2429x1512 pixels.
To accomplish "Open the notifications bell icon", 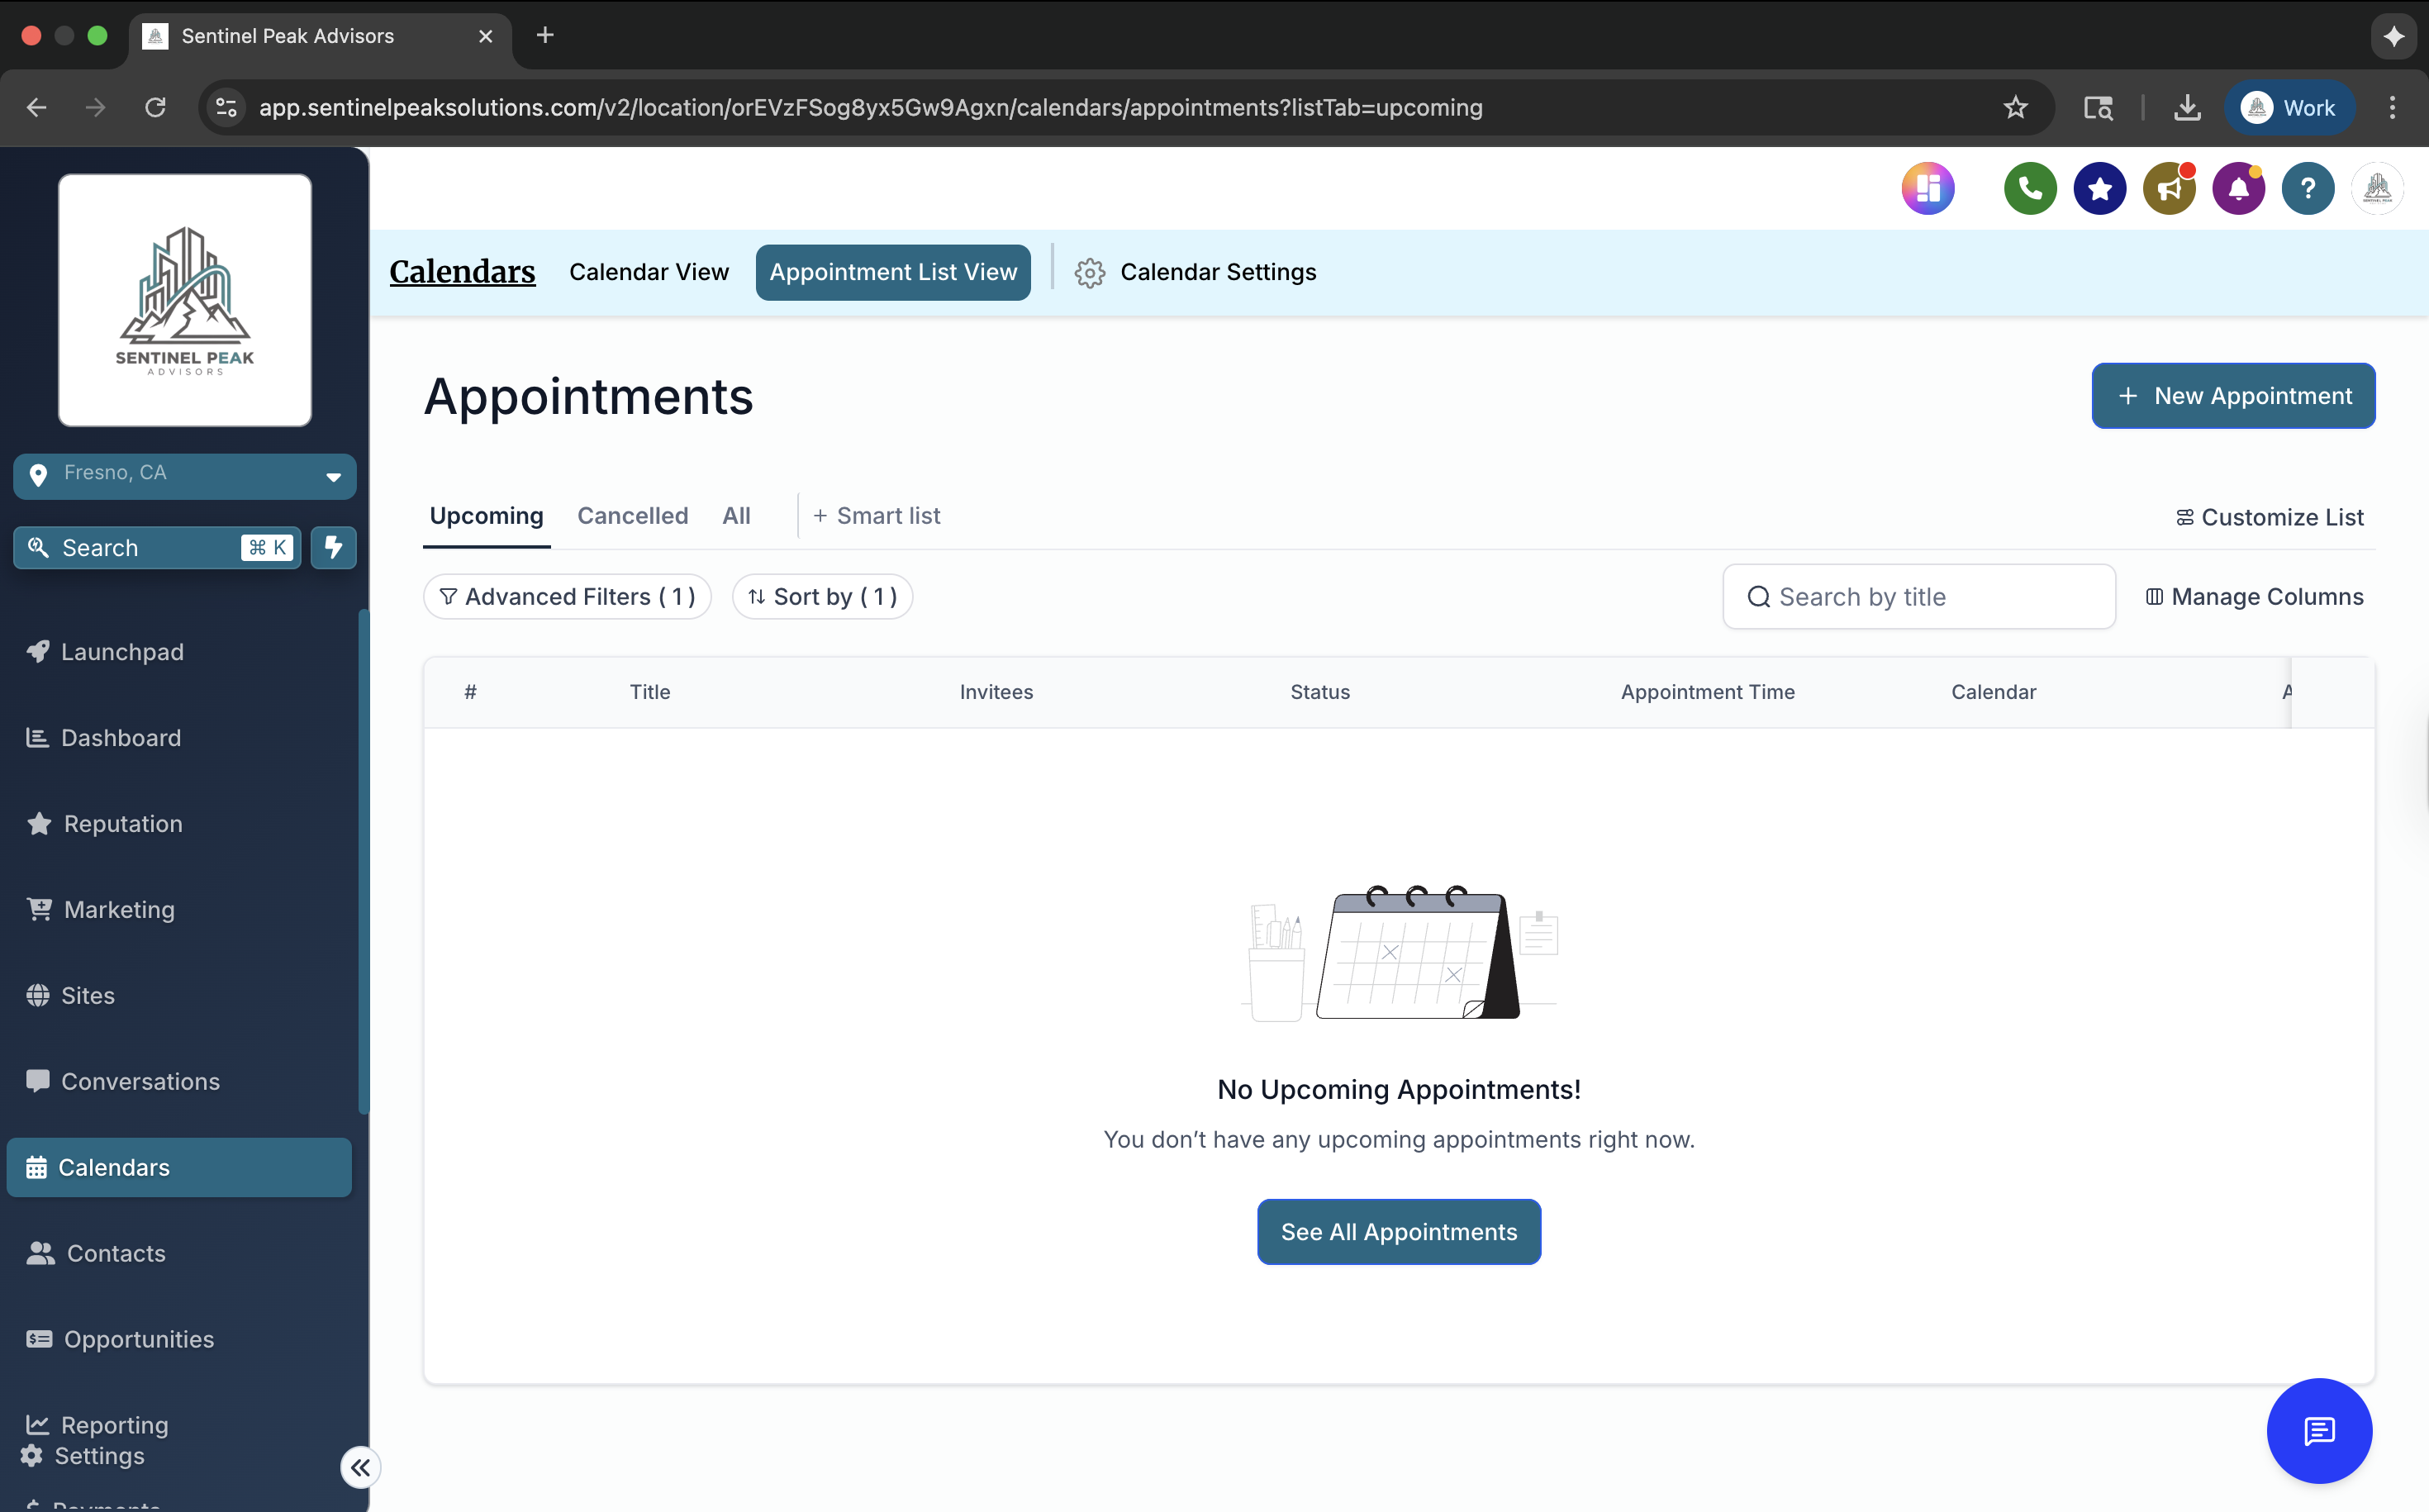I will pos(2238,188).
